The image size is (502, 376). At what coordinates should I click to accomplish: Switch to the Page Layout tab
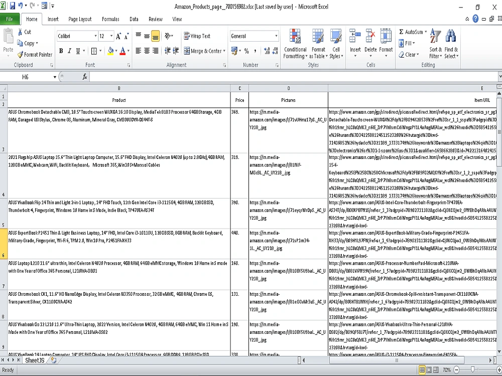pyautogui.click(x=80, y=19)
